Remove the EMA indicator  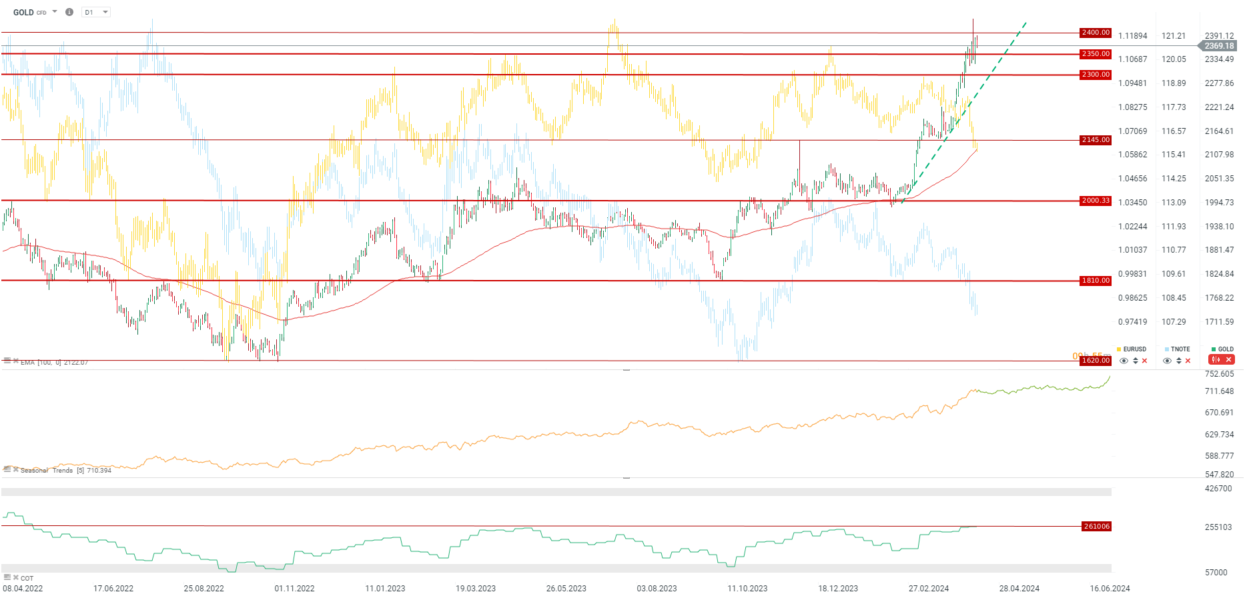click(x=15, y=361)
